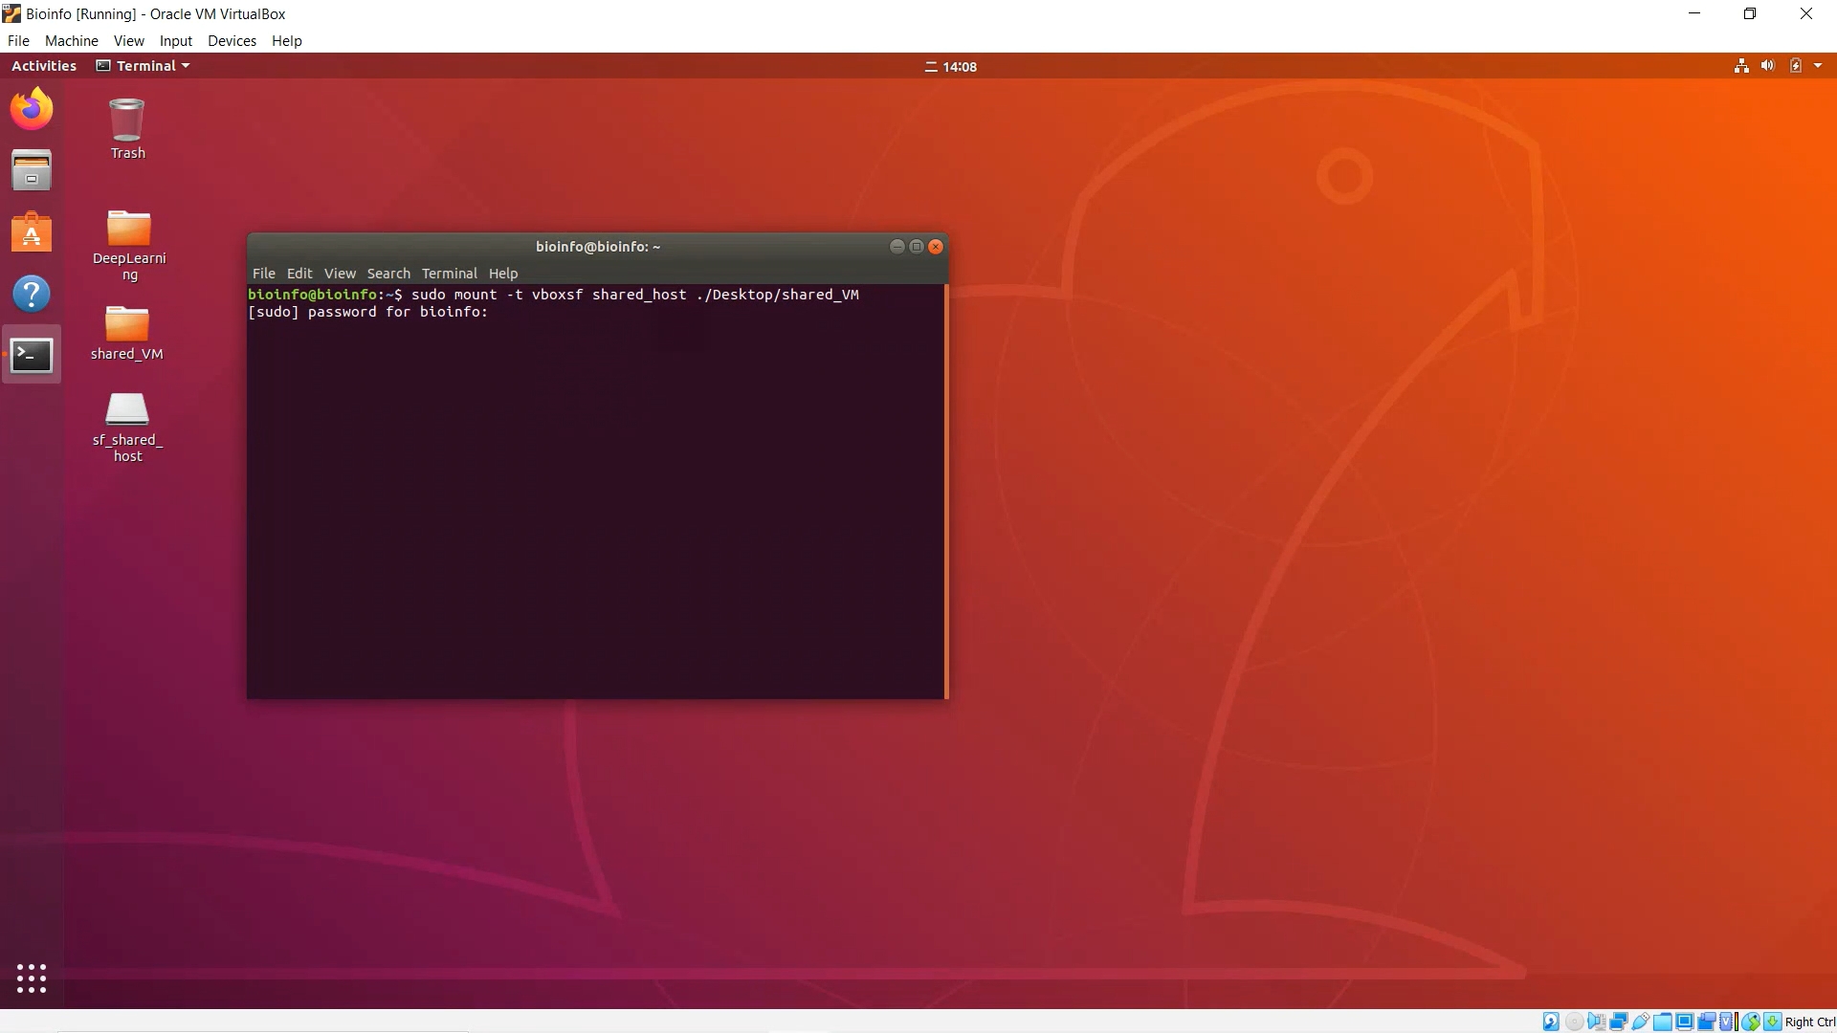Screen dimensions: 1837x1033
Task: Click the volume icon in top bar
Action: coord(1767,66)
